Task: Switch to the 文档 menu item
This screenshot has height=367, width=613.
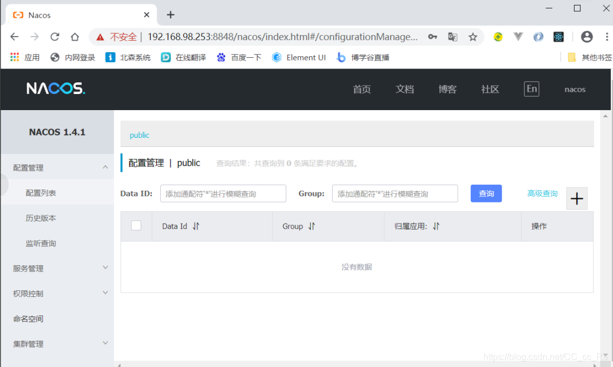Action: click(x=405, y=90)
